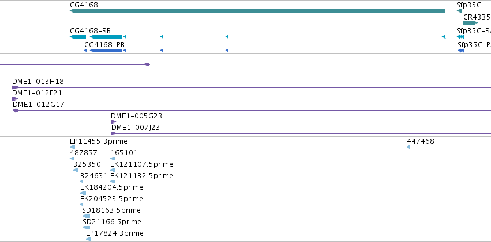Select the CR4335 gene arrow feature

[x=470, y=23]
